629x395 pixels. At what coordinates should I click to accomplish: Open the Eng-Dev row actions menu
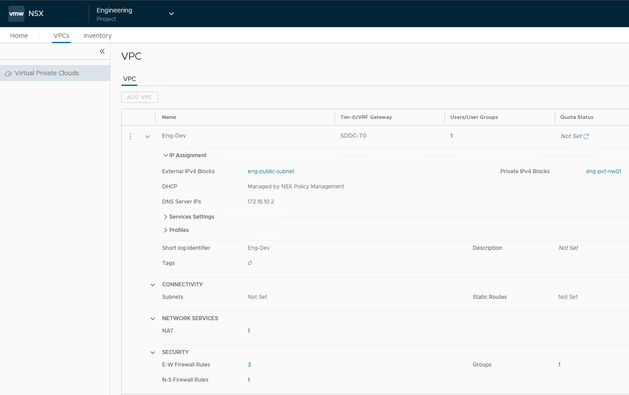pos(131,136)
